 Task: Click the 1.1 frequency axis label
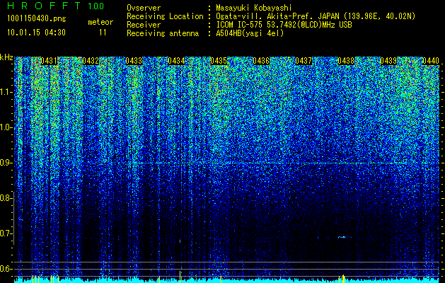[6, 92]
